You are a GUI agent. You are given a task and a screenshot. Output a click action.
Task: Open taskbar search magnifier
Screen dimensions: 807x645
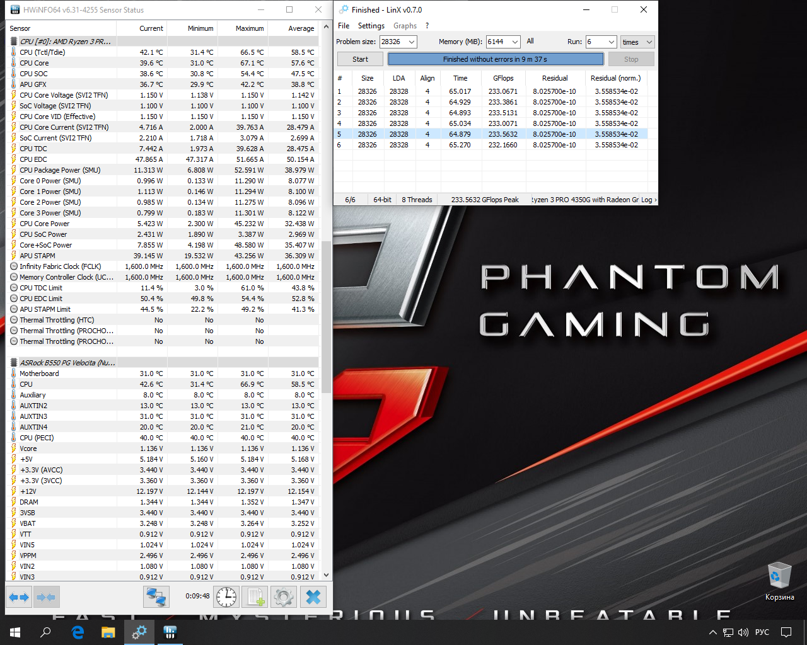(45, 632)
